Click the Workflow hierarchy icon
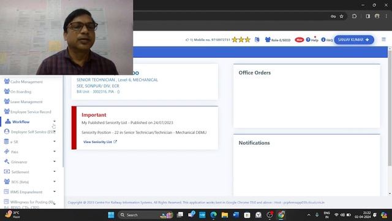This screenshot has width=392, height=221. [8, 122]
